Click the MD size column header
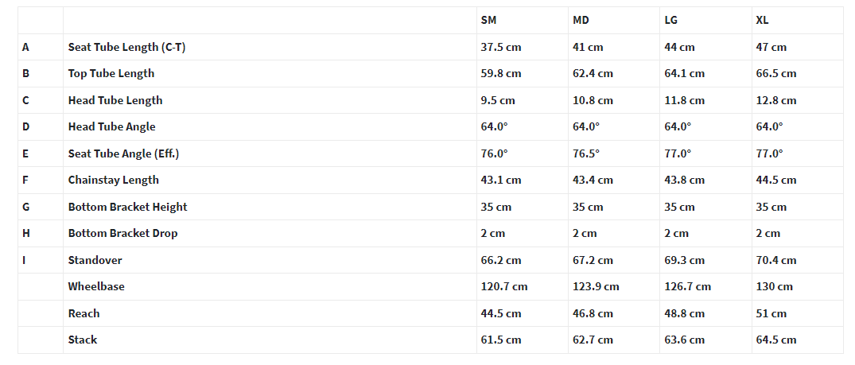The width and height of the screenshot is (855, 365). tap(581, 20)
